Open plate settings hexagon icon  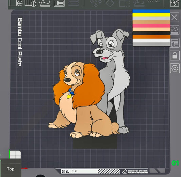pyautogui.click(x=175, y=68)
